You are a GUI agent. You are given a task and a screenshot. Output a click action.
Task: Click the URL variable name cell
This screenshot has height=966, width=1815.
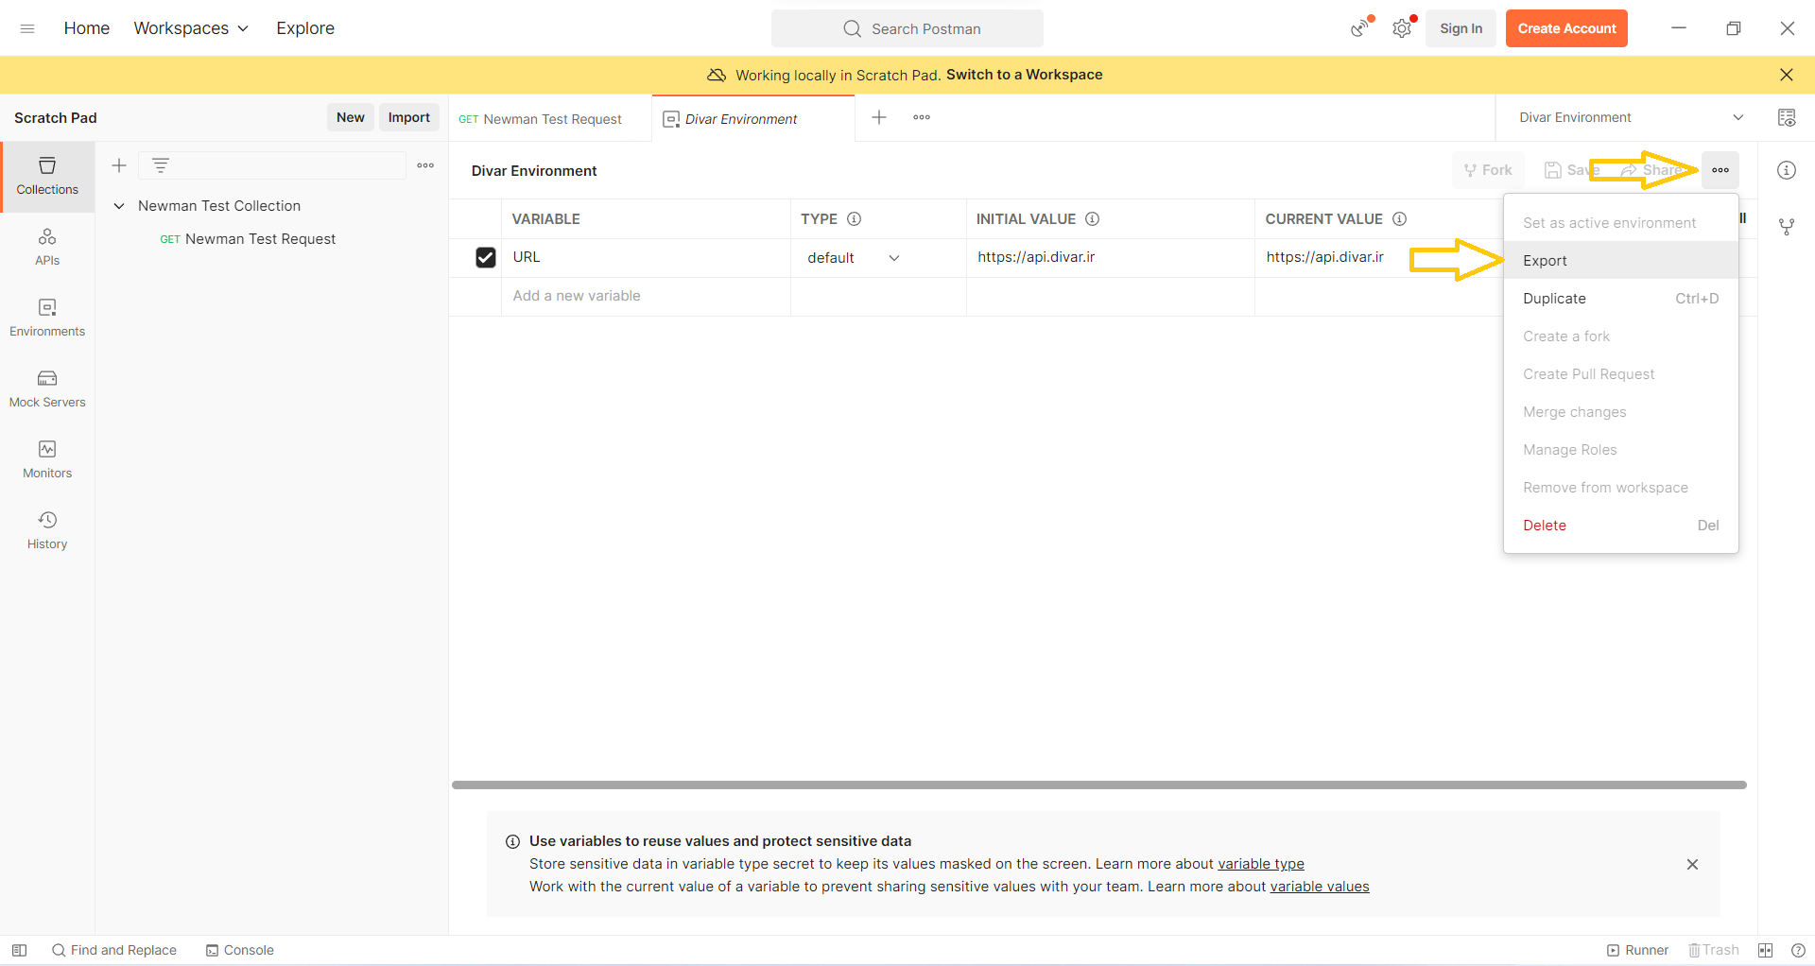coord(646,257)
